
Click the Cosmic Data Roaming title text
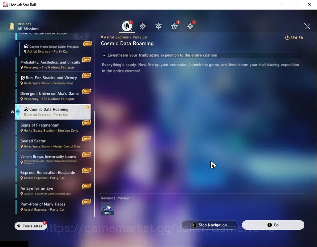point(127,44)
